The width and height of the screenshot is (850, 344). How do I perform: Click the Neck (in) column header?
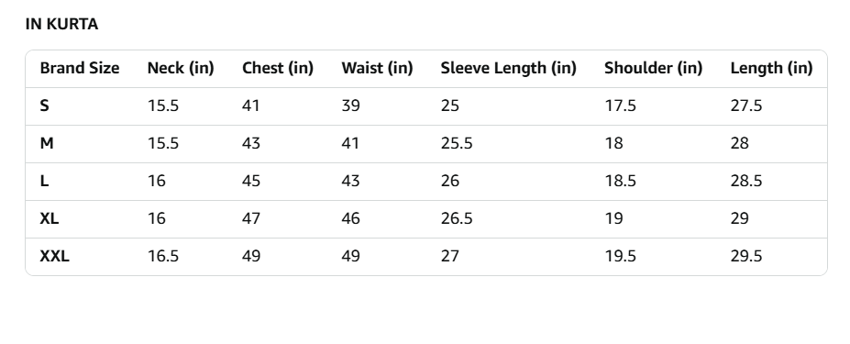tap(181, 69)
